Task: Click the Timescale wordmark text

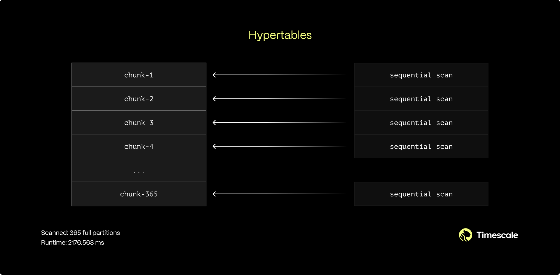Action: click(497, 235)
